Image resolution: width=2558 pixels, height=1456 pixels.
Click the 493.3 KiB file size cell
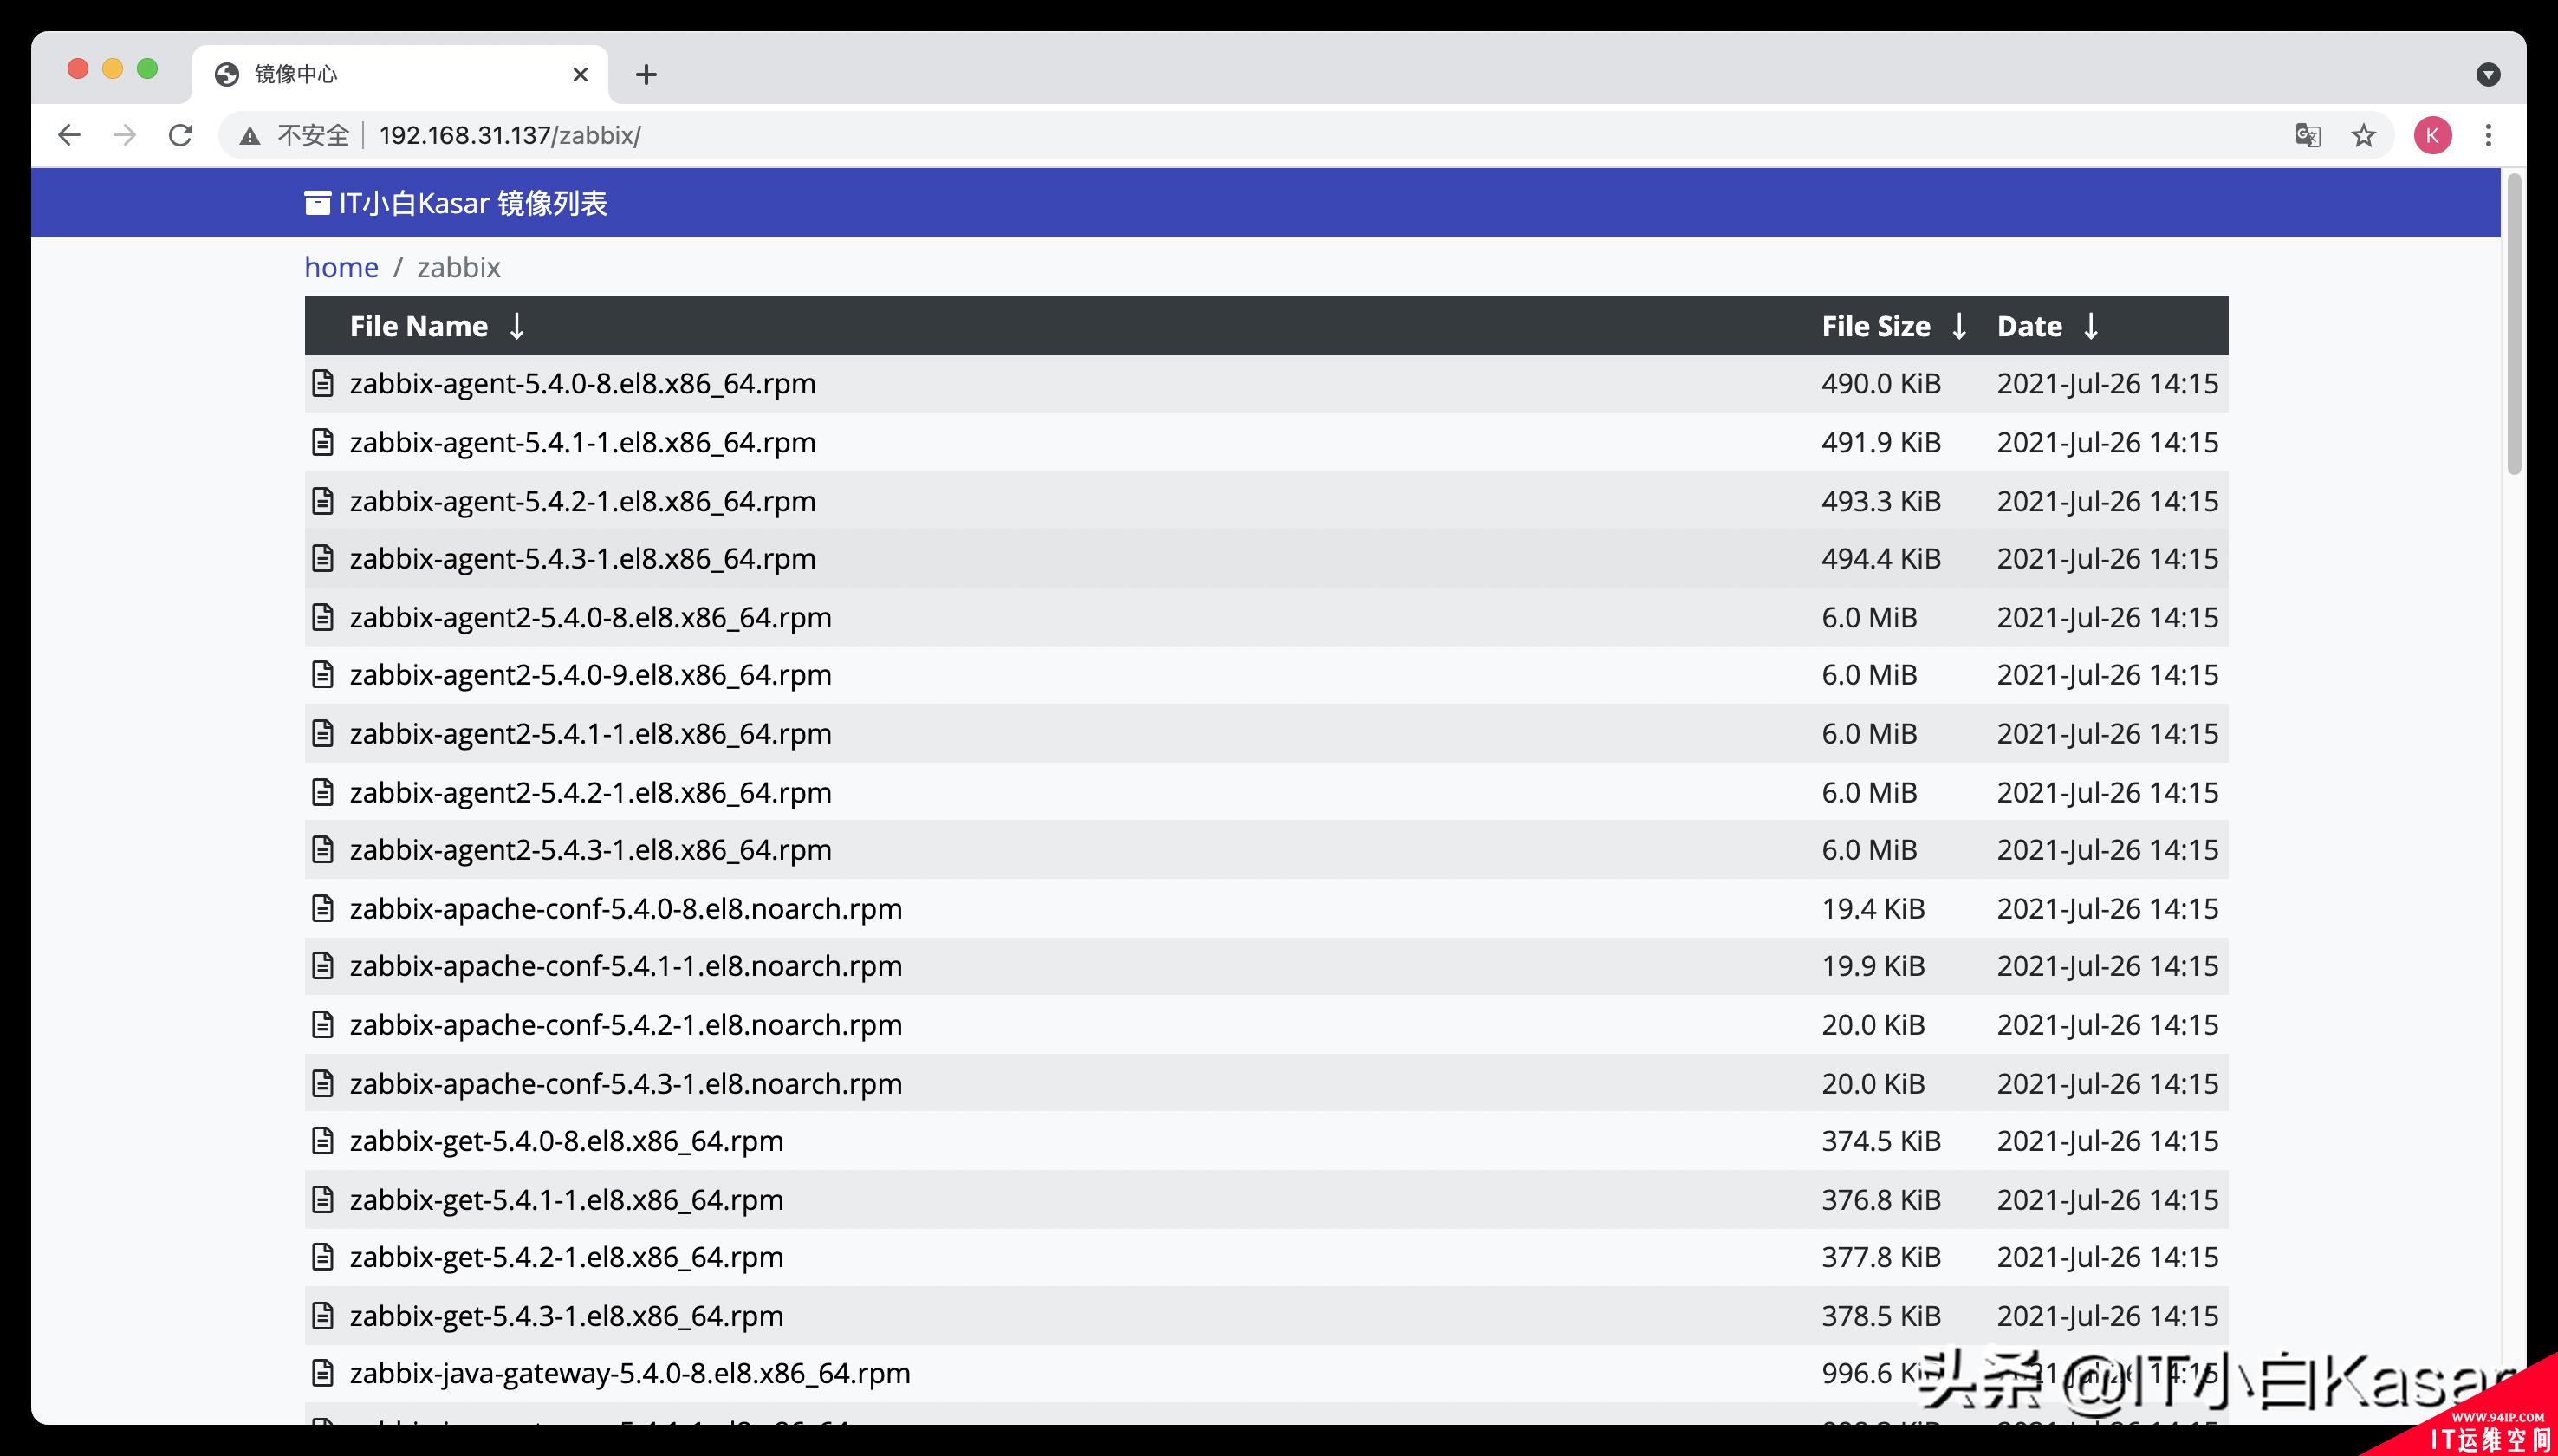pyautogui.click(x=1880, y=501)
